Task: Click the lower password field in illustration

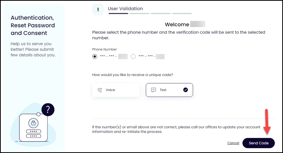Action: pos(33,136)
